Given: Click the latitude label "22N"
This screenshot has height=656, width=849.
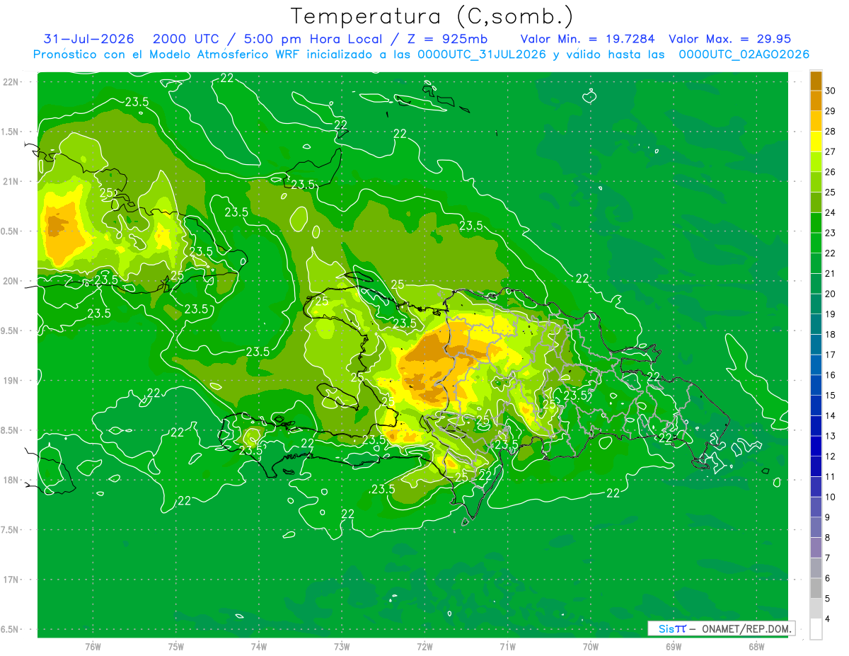Looking at the screenshot, I should point(11,81).
